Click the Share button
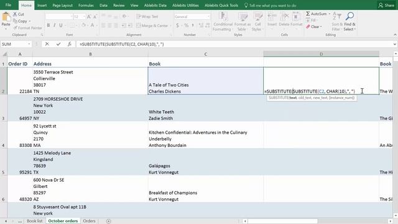This screenshot has height=224, width=398. pyautogui.click(x=386, y=6)
